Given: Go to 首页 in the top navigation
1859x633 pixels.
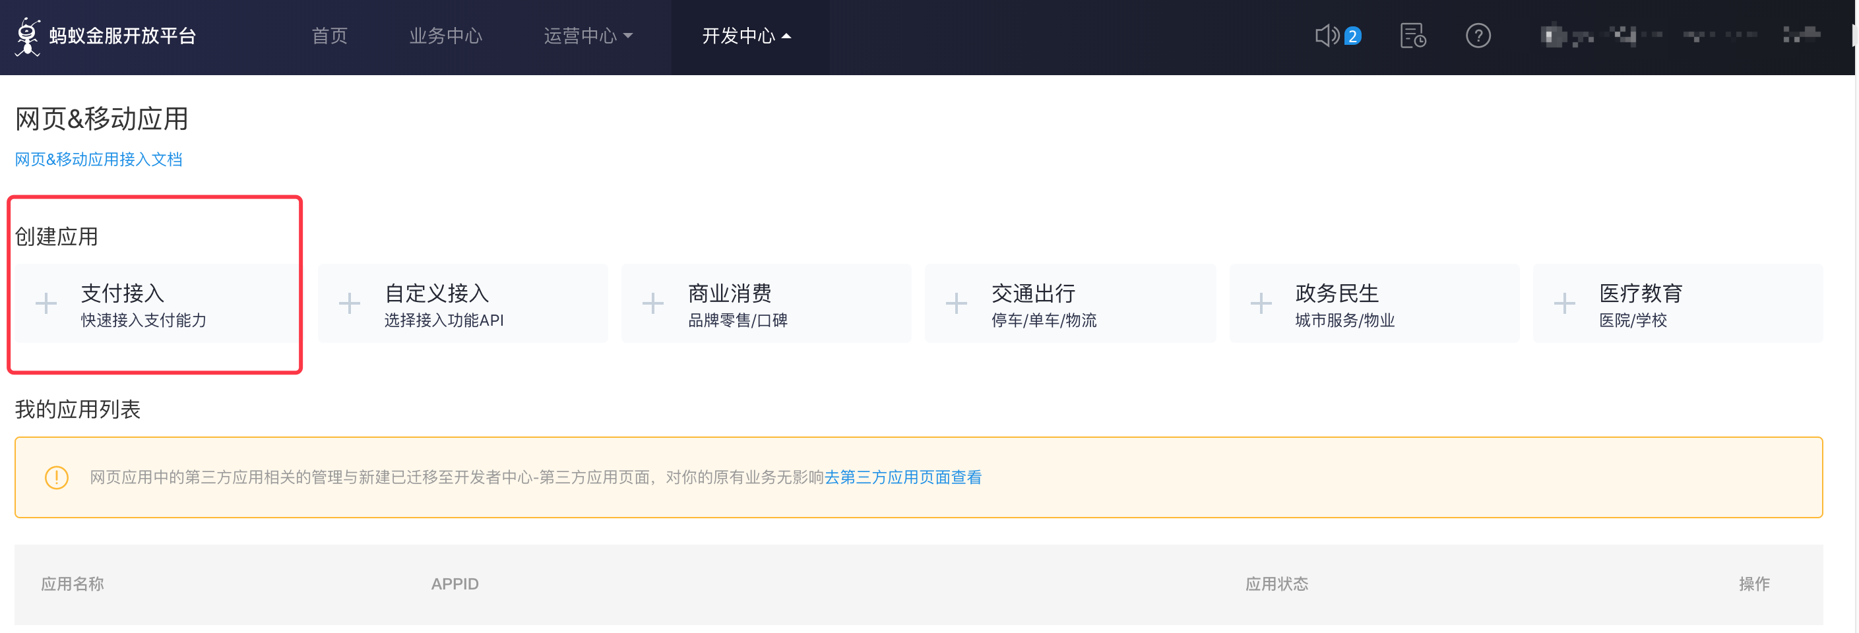Looking at the screenshot, I should point(329,36).
